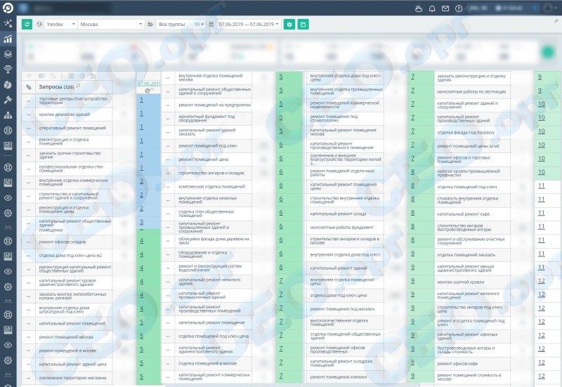Select query озеленение территории магазина
562x387 pixels.
[72, 378]
